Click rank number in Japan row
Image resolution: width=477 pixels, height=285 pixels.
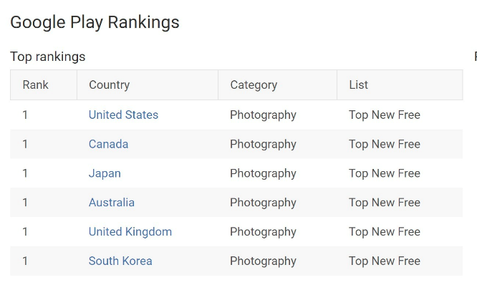tap(25, 173)
